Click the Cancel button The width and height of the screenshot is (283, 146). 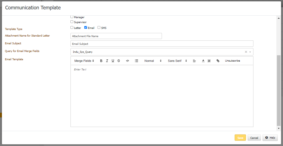pyautogui.click(x=254, y=138)
